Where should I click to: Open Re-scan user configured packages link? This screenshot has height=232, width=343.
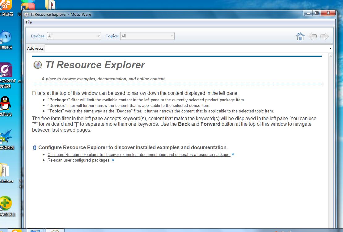click(x=78, y=160)
